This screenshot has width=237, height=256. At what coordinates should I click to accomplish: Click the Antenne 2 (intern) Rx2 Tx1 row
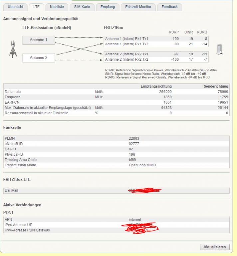[x=156, y=54]
